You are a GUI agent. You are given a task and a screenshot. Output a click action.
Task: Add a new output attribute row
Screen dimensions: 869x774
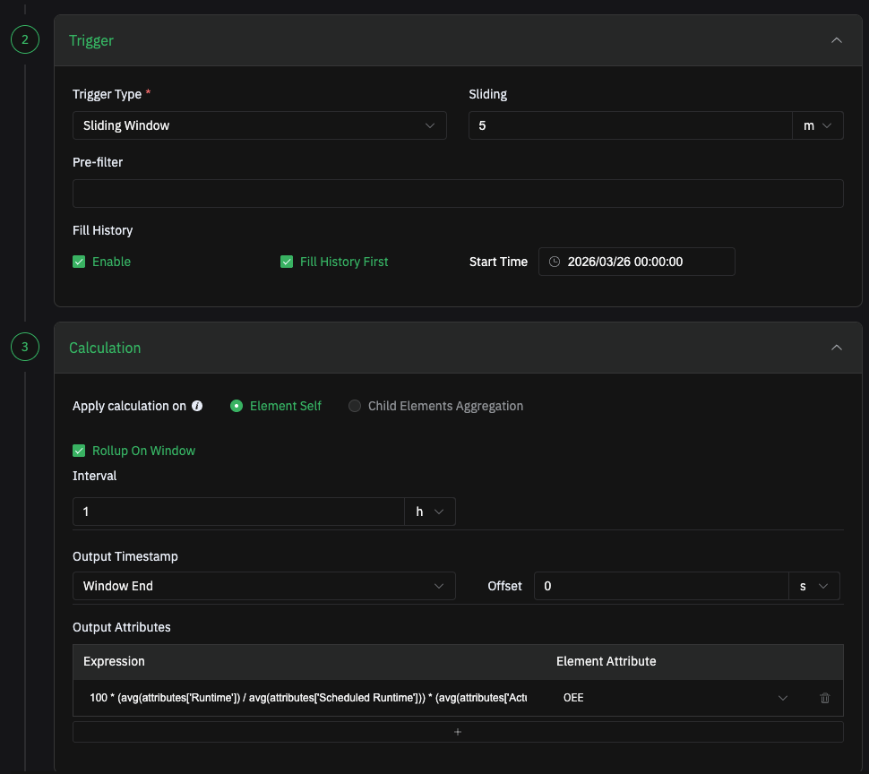pyautogui.click(x=458, y=732)
